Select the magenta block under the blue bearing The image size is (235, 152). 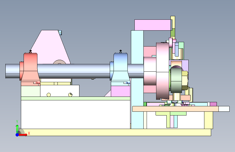click(121, 91)
